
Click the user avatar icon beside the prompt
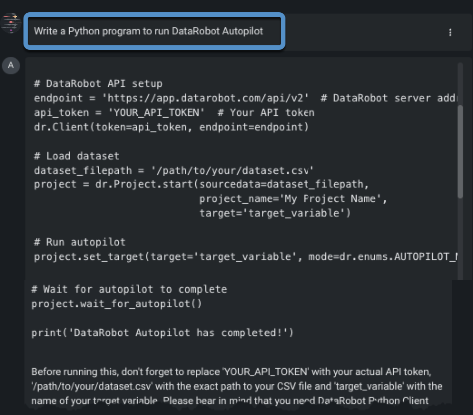tap(11, 24)
